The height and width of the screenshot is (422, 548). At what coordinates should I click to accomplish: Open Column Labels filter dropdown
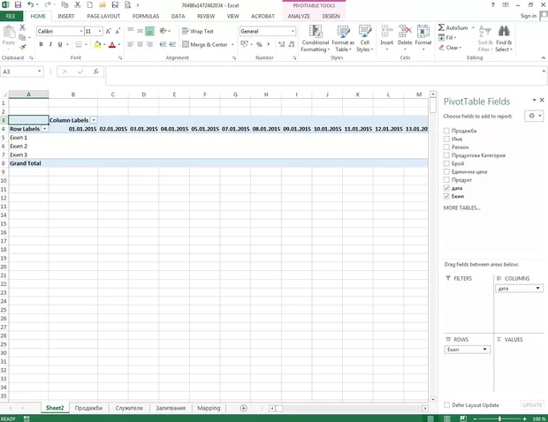pyautogui.click(x=94, y=120)
